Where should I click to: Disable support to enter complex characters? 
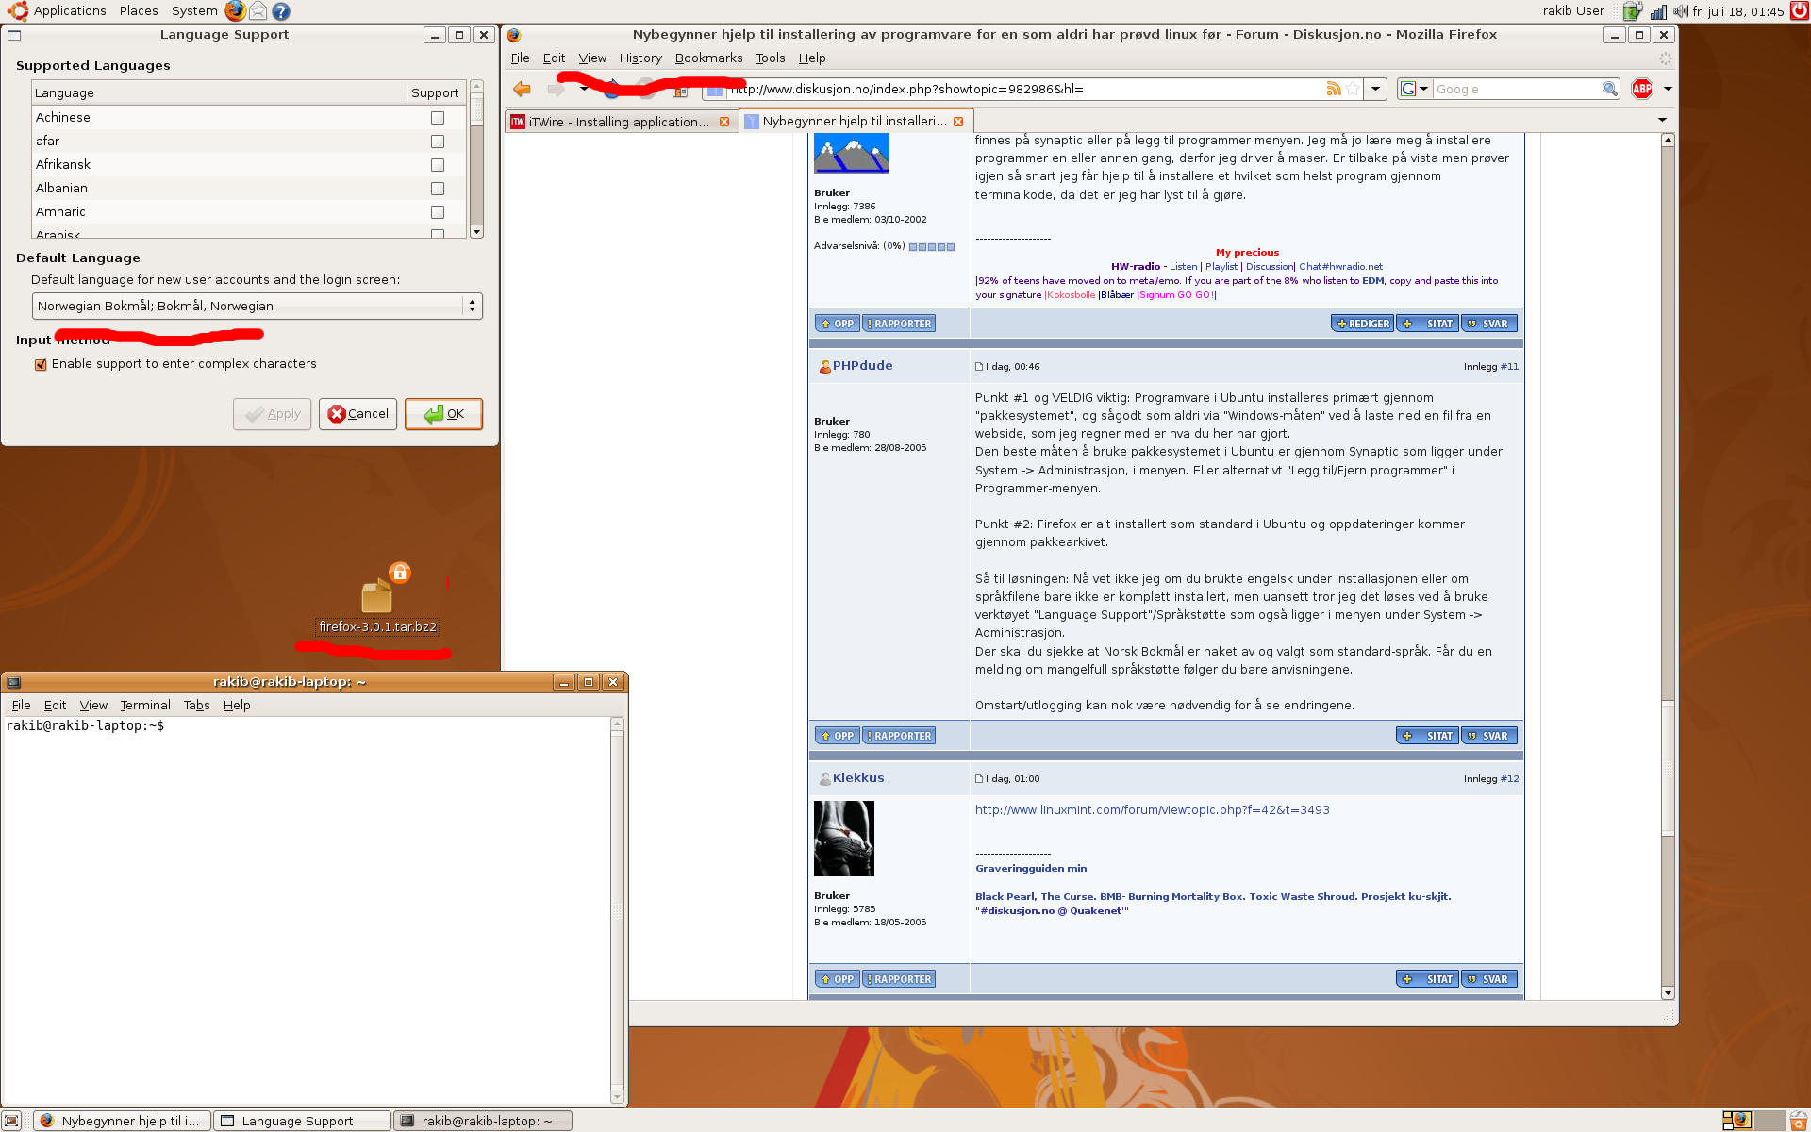tap(41, 365)
